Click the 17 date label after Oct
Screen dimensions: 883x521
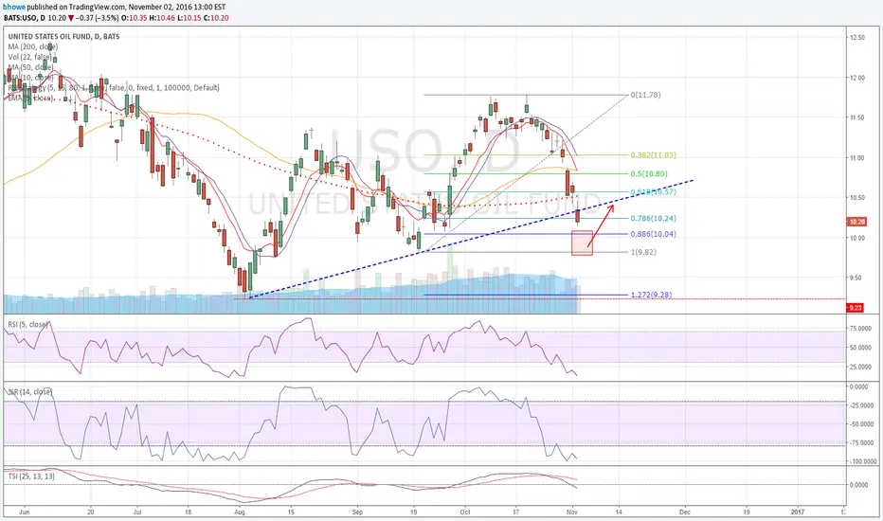pos(515,512)
